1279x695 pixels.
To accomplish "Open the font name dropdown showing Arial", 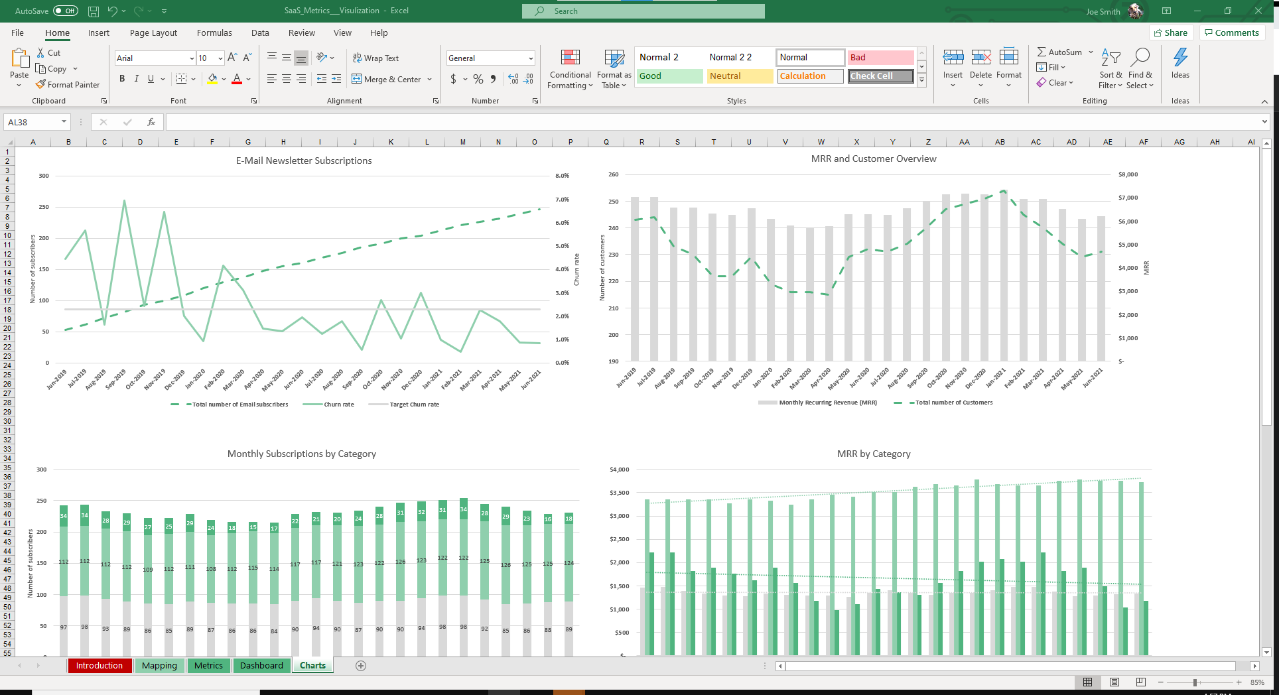I will (x=192, y=58).
